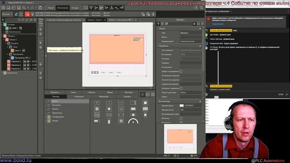Switch to the Проект mode tab
This screenshot has height=163, width=290.
tap(50, 8)
